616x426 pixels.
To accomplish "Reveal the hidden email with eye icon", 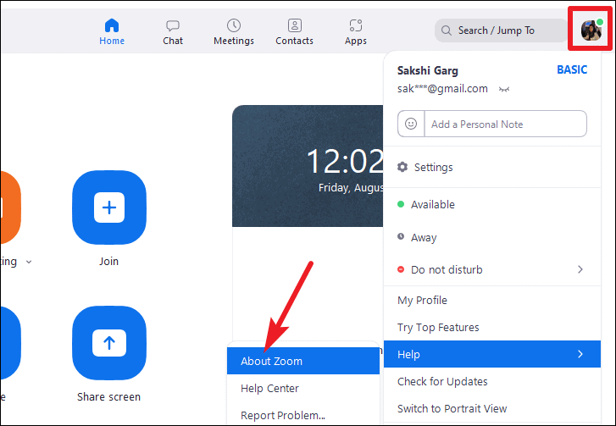I will [504, 90].
